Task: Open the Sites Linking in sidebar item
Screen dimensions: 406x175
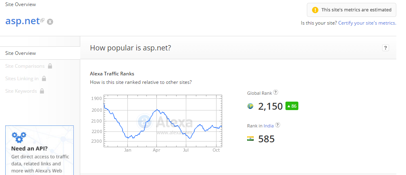Action: (x=22, y=79)
